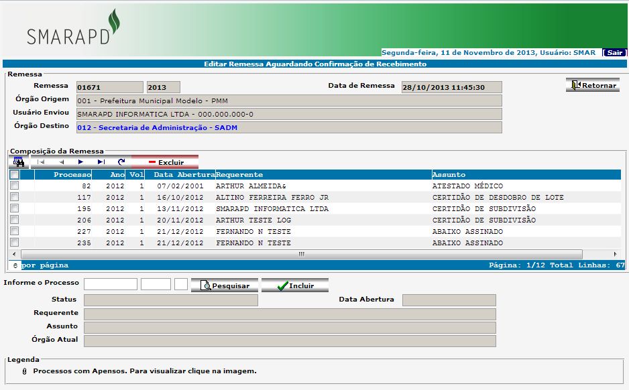The image size is (629, 390).
Task: Toggle the select-all checkbox in grid header
Action: click(x=15, y=175)
